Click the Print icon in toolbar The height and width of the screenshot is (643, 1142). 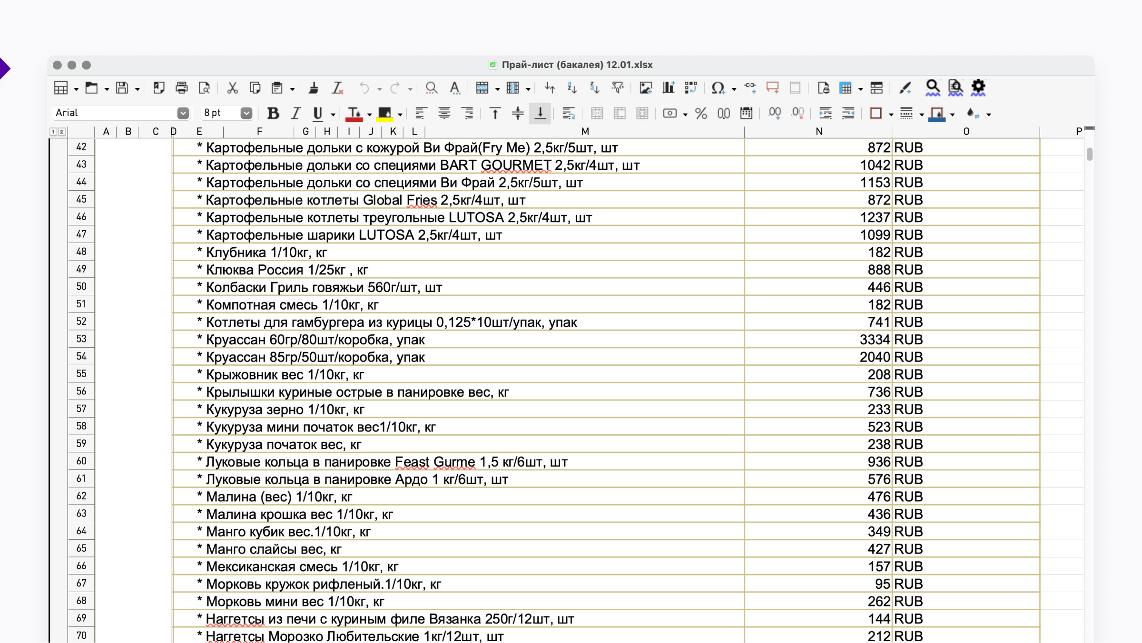click(x=181, y=88)
